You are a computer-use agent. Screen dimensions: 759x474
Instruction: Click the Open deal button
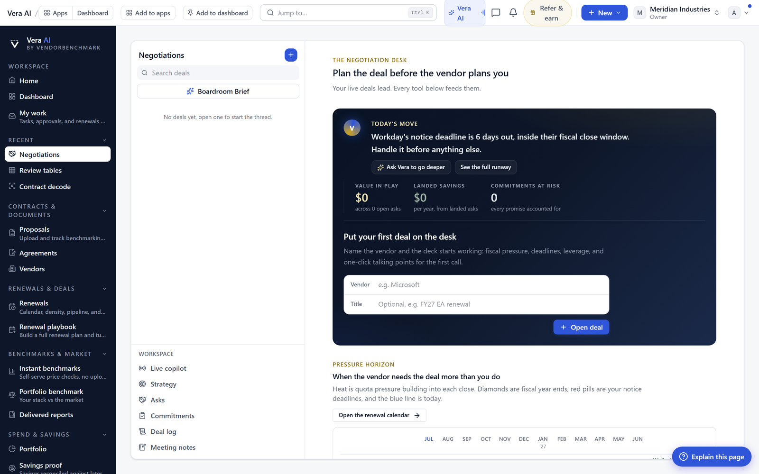(581, 327)
